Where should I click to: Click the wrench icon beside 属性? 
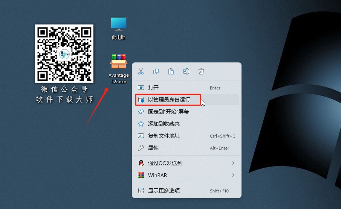pos(141,148)
